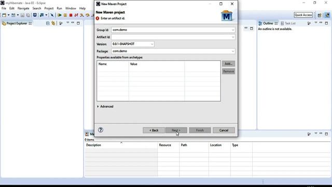The image size is (332, 187).
Task: Switch to the Task List tab
Action: 288,23
